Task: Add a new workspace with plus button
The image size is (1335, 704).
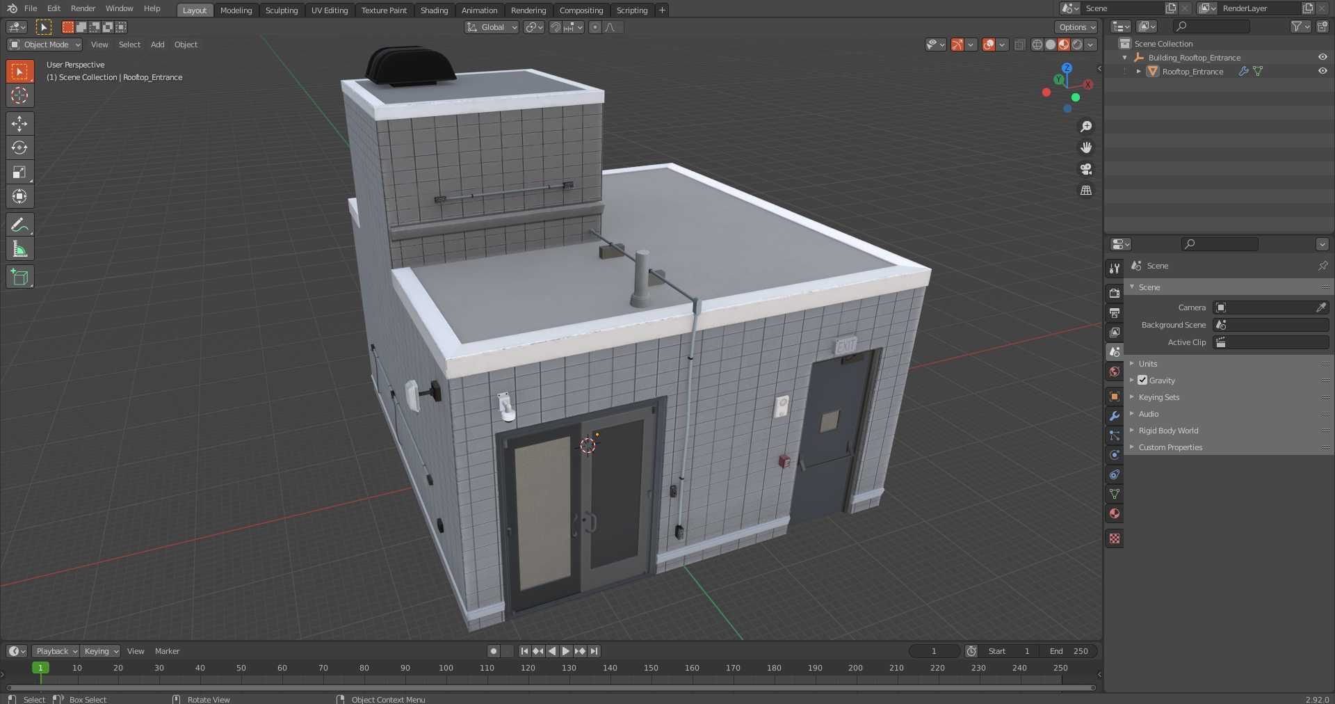Action: [662, 10]
